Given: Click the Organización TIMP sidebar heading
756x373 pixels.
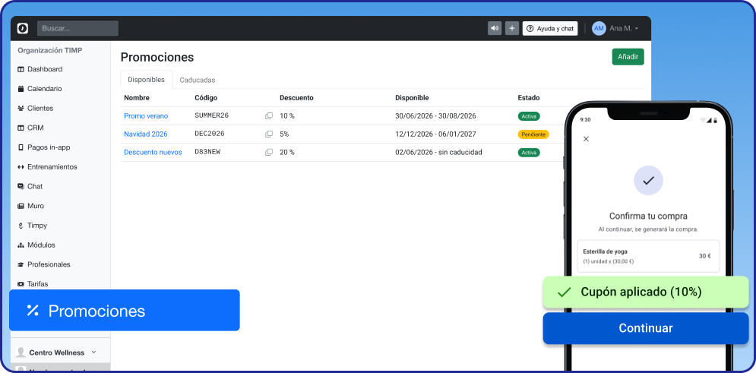Looking at the screenshot, I should click(49, 50).
